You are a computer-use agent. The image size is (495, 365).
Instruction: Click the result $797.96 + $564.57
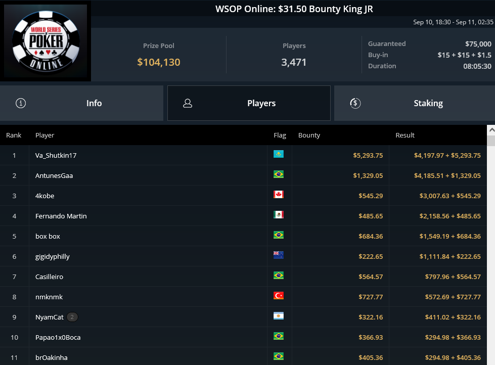(x=453, y=277)
